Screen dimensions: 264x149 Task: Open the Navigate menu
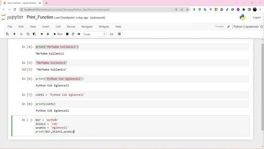tap(87, 26)
